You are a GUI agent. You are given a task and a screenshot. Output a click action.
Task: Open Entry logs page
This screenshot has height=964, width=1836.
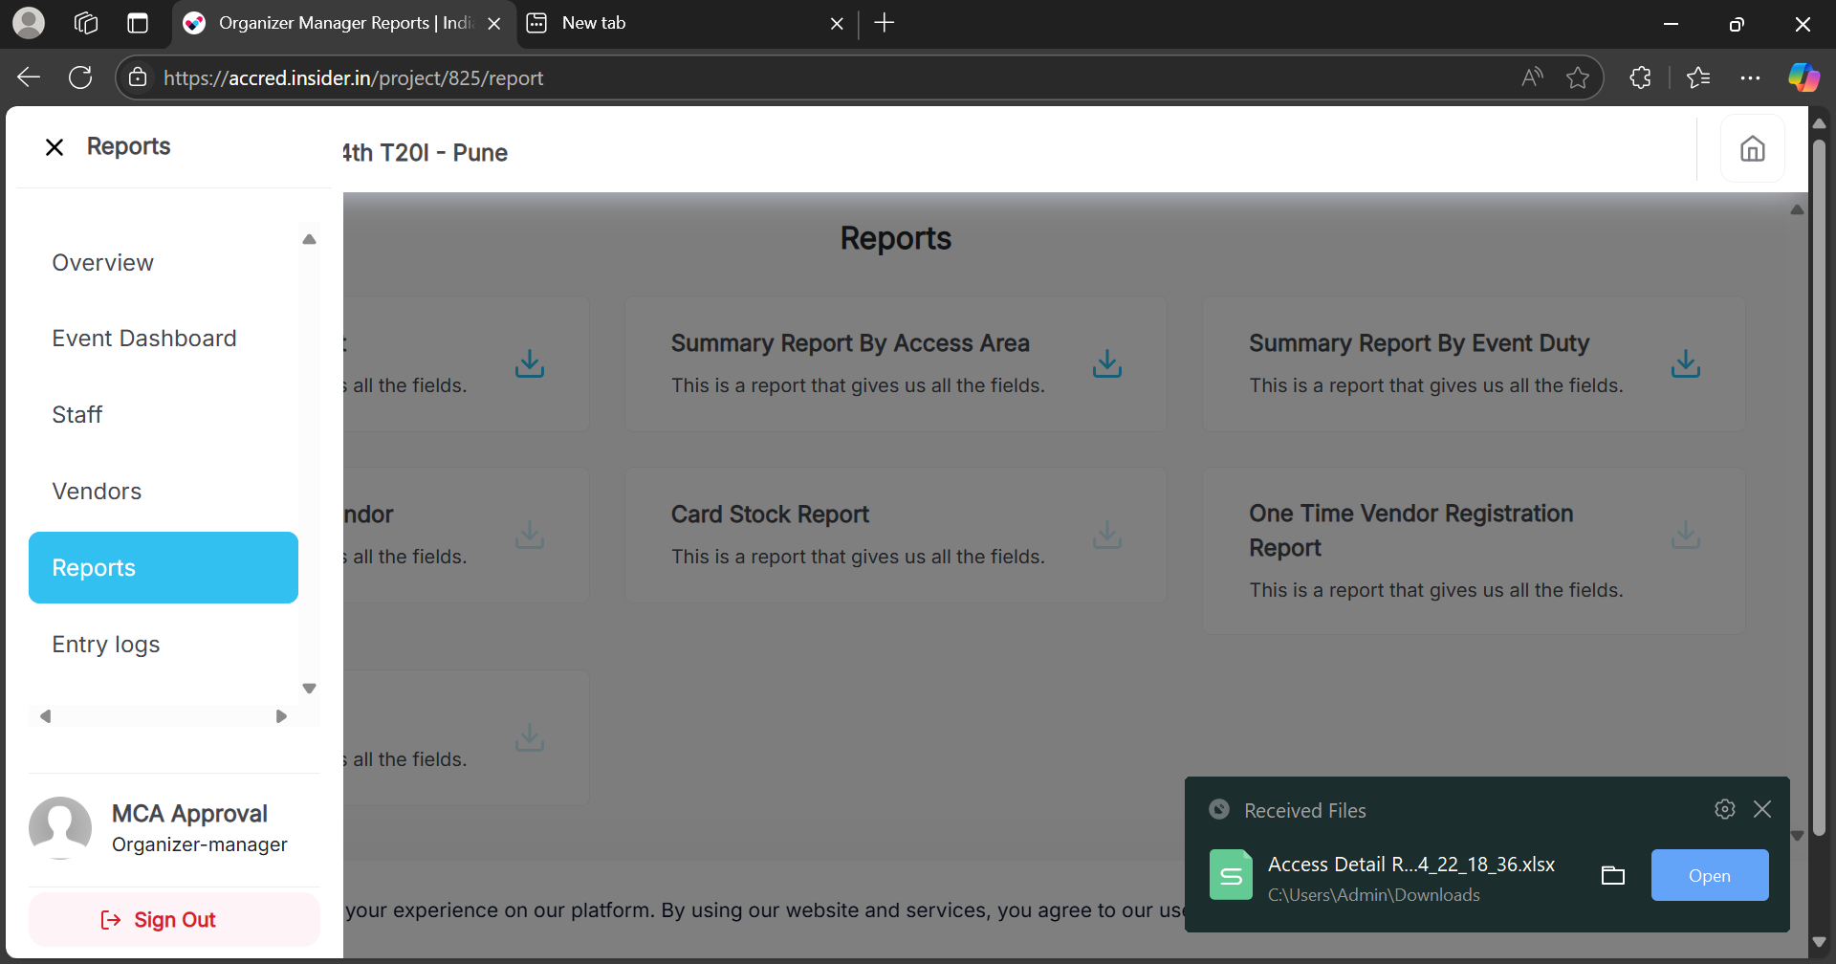[106, 645]
